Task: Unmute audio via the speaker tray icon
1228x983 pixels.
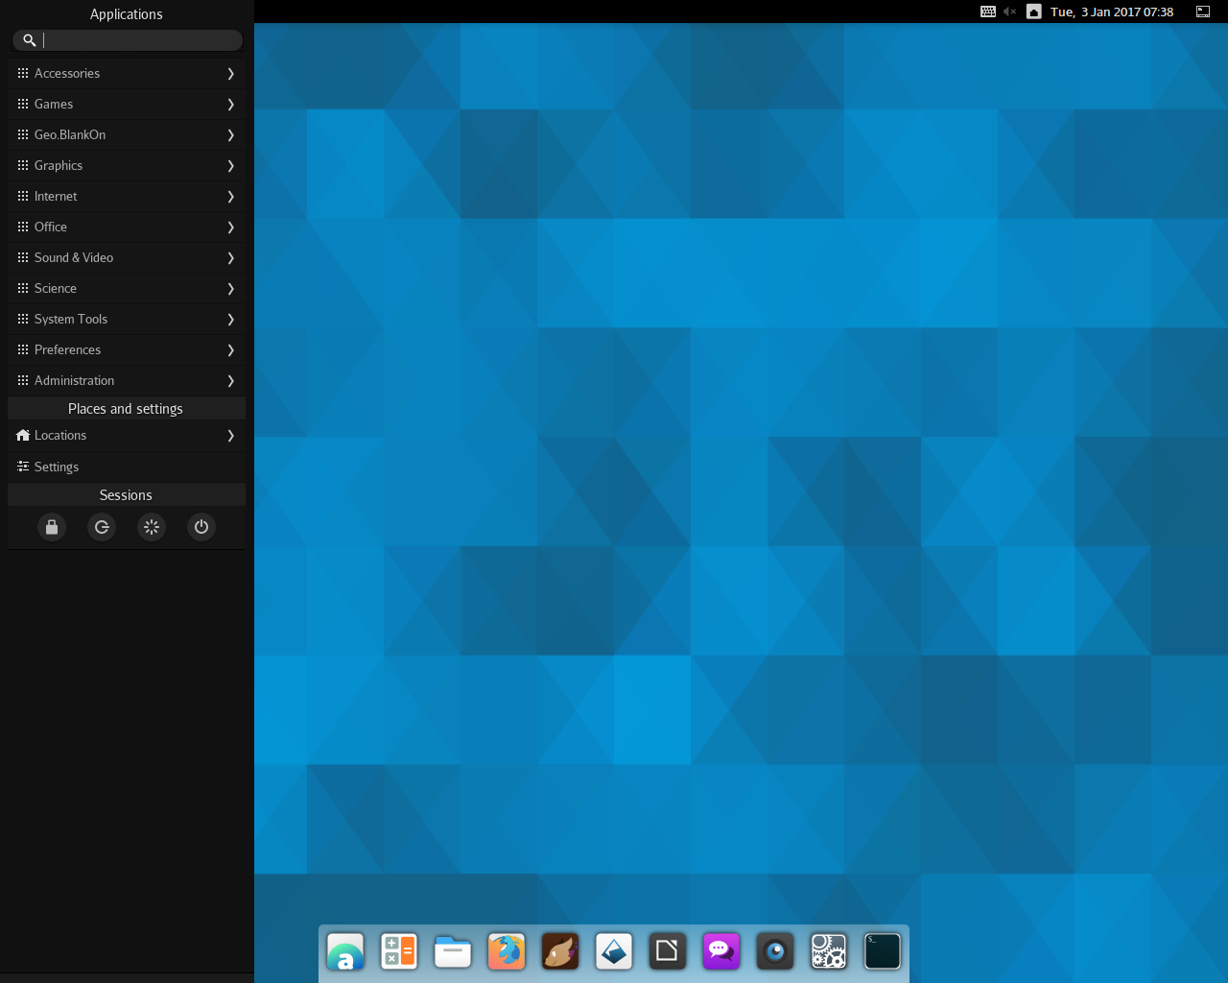Action: click(x=1008, y=12)
